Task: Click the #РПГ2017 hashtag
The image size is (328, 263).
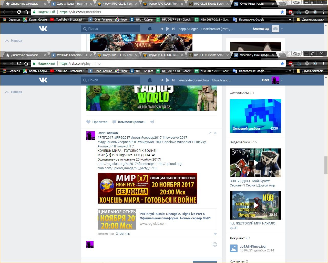Action: pyautogui.click(x=105, y=137)
